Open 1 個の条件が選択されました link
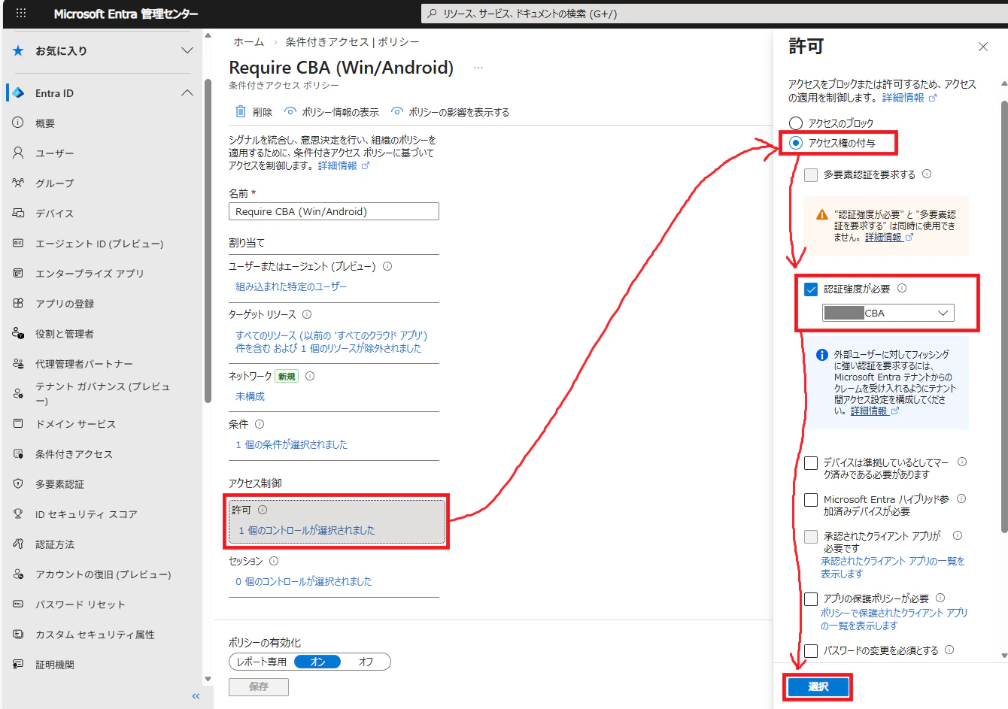 click(x=292, y=444)
